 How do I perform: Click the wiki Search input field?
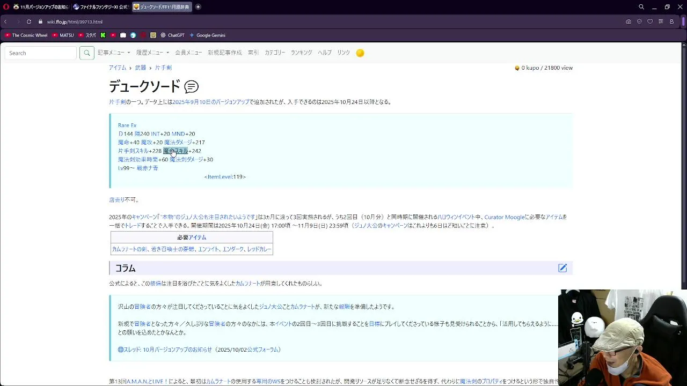pyautogui.click(x=41, y=53)
